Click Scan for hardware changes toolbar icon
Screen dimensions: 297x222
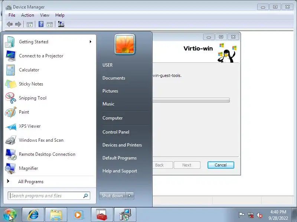click(x=61, y=24)
